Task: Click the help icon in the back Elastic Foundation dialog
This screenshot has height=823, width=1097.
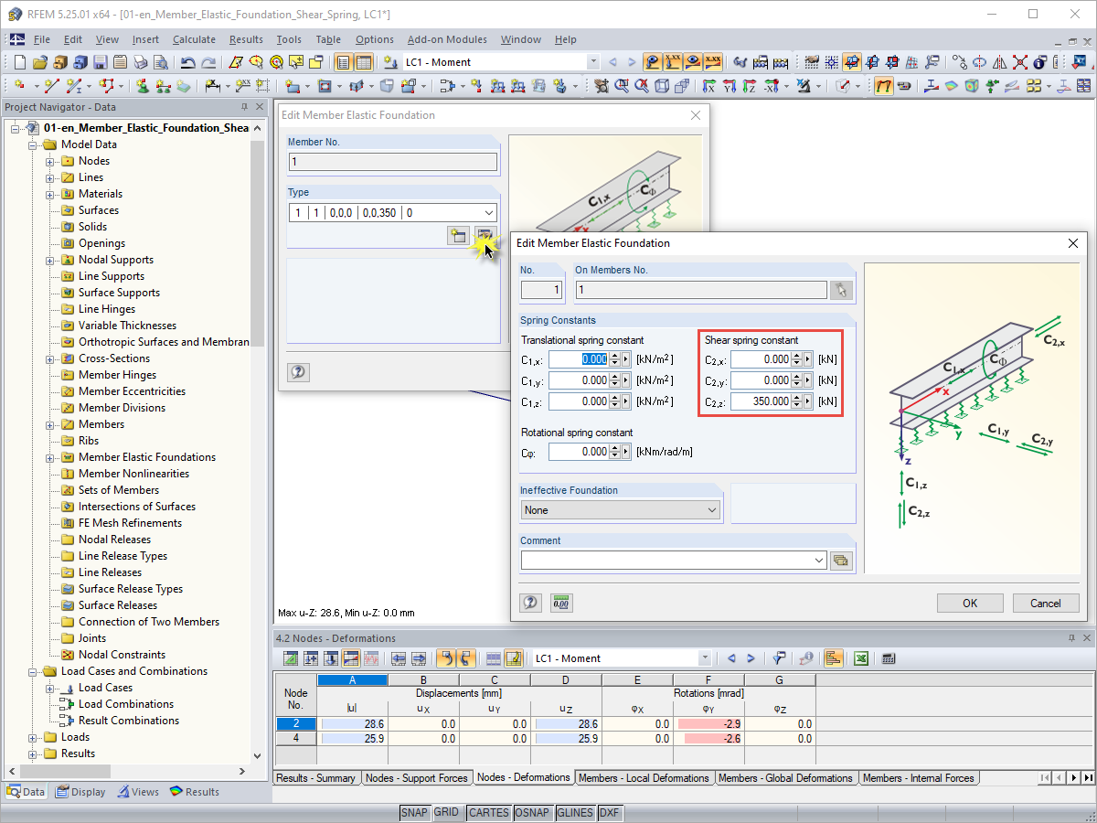Action: point(297,372)
